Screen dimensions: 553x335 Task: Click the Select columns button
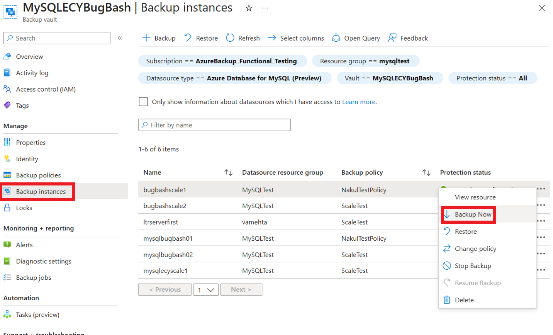(x=296, y=38)
